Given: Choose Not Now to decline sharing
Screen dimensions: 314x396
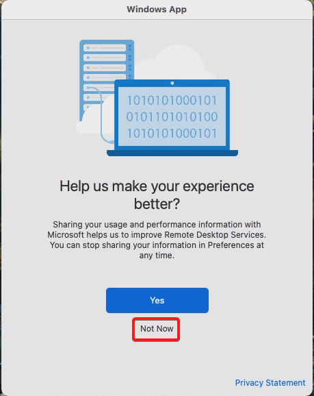Looking at the screenshot, I should [157, 329].
